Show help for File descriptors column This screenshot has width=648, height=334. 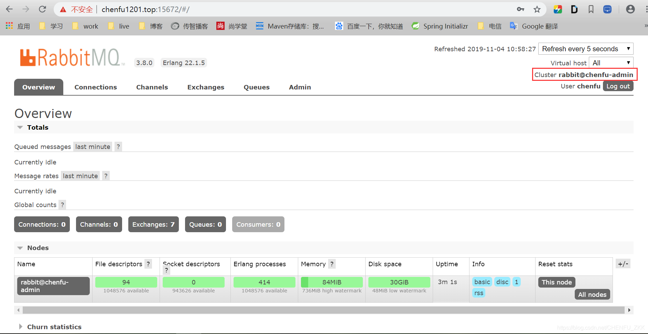(148, 264)
